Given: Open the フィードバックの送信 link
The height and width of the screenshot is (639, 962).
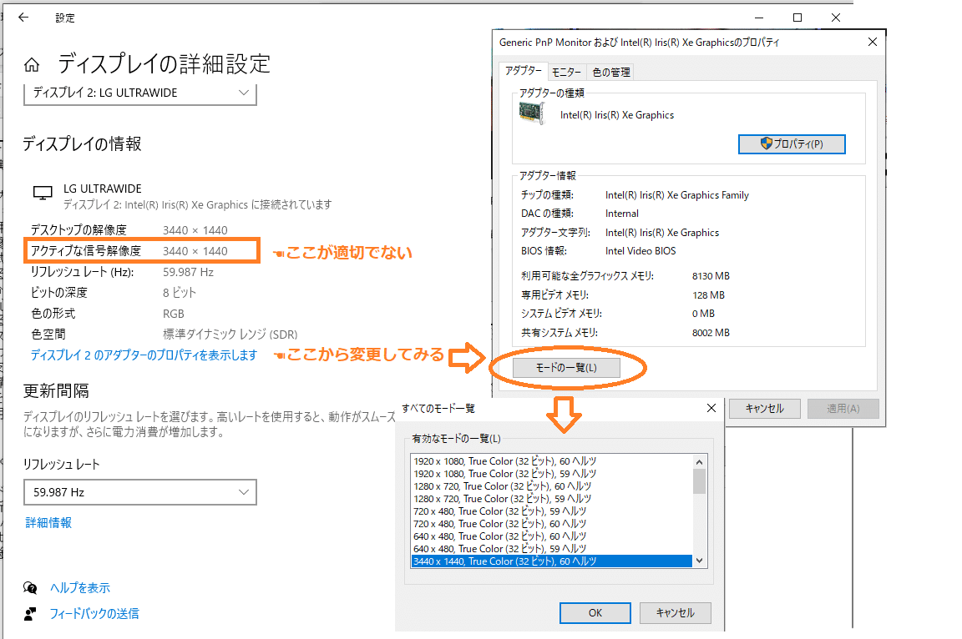Looking at the screenshot, I should tap(94, 613).
